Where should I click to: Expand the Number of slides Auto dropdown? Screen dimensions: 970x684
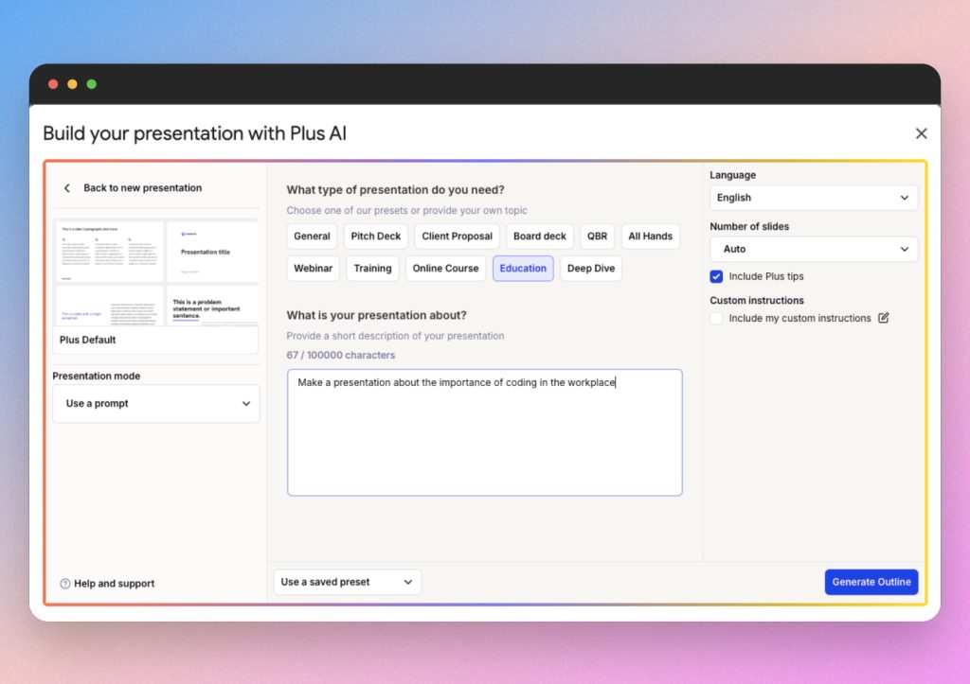point(813,249)
